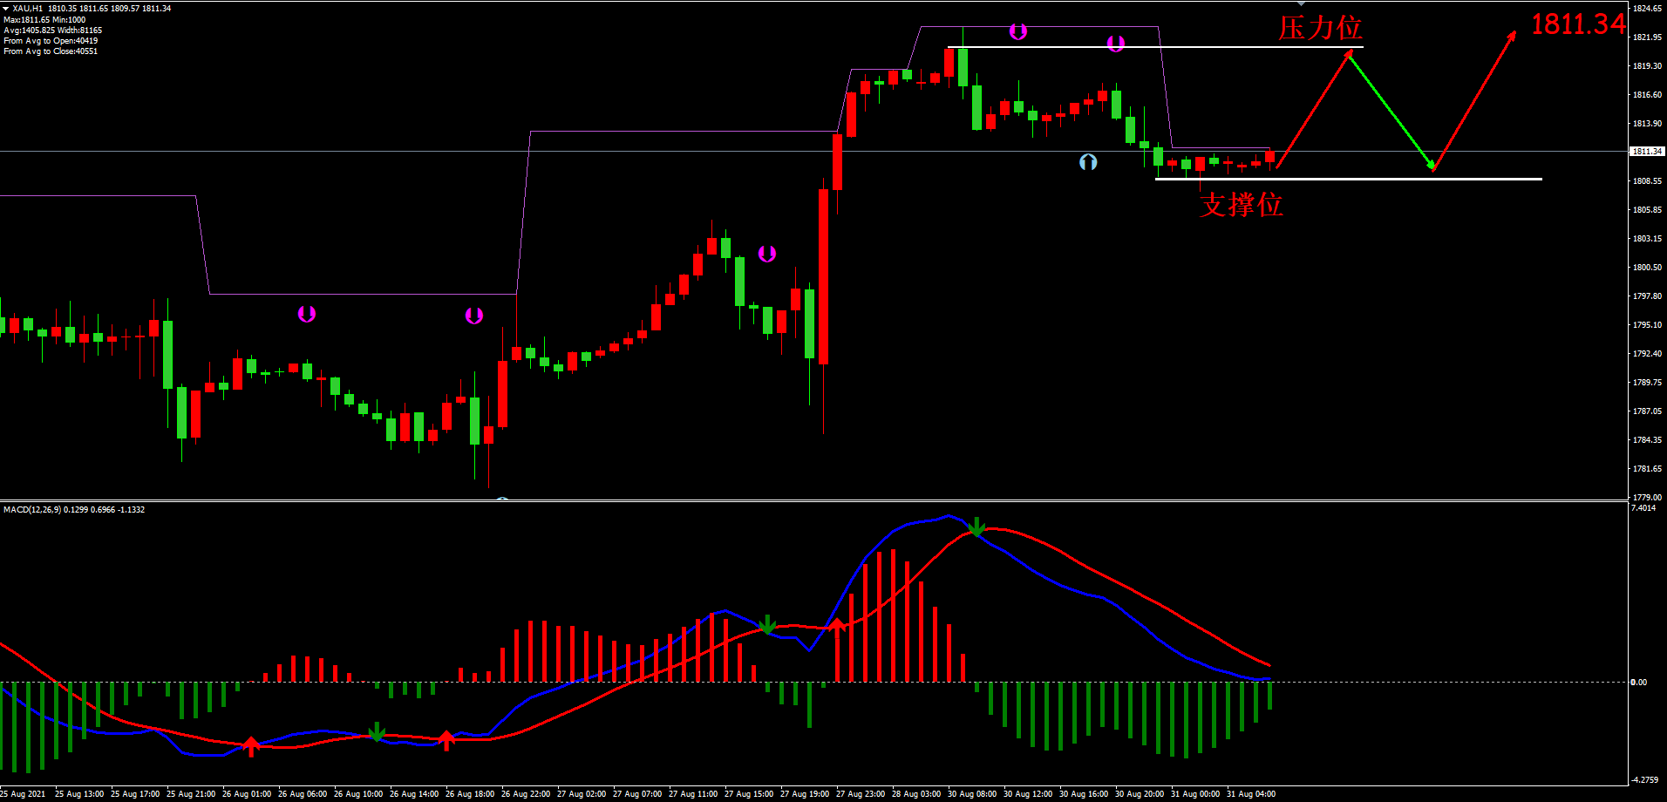This screenshot has width=1667, height=802.
Task: Select magenta circle marker above 26 Aug 06:00
Action: (306, 314)
